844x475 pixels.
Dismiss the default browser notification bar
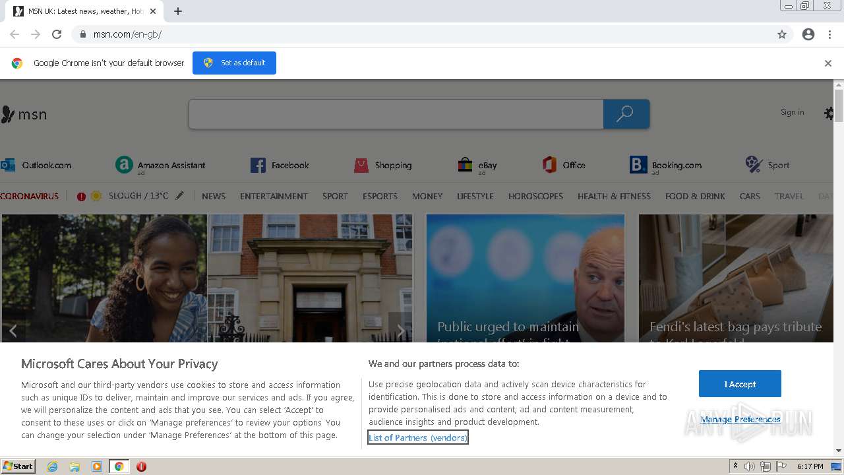[x=828, y=63]
